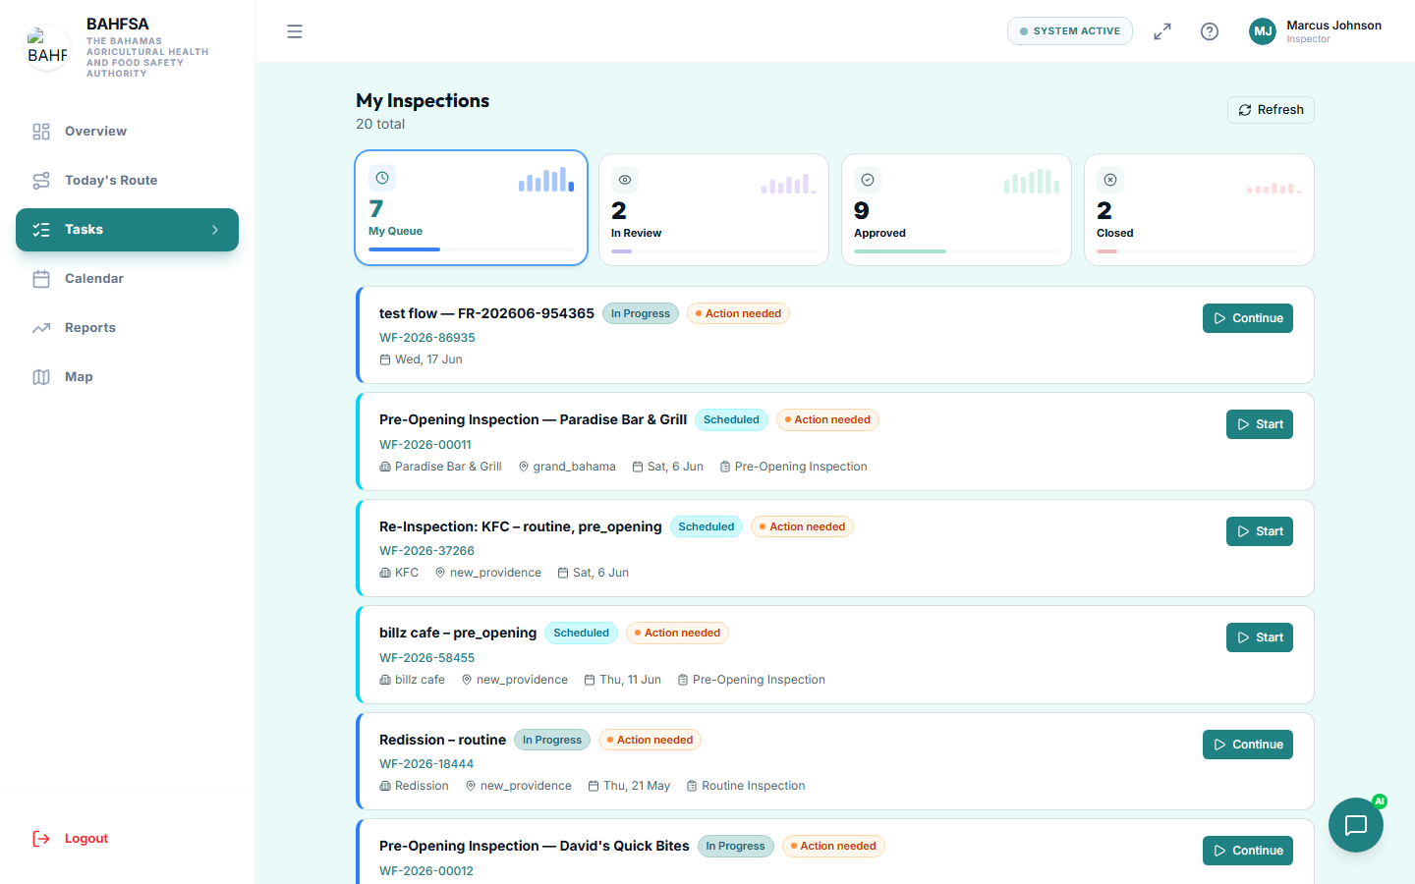
Task: Click the 20 total count text
Action: coord(380,124)
